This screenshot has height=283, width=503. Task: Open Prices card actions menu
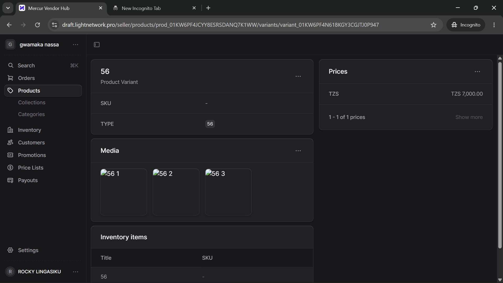[477, 72]
